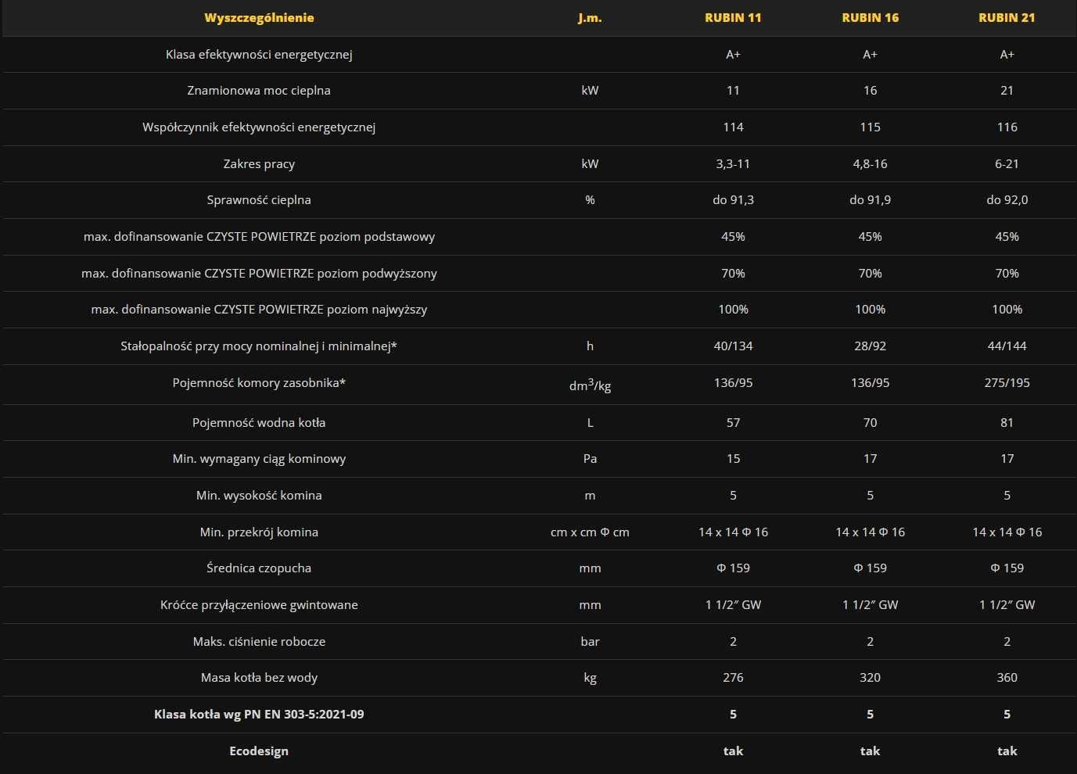Select 'A+' energy class under RUBIN 16
The image size is (1077, 774).
(x=870, y=55)
